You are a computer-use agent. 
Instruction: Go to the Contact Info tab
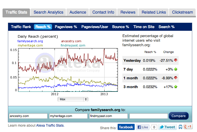tap(103, 12)
